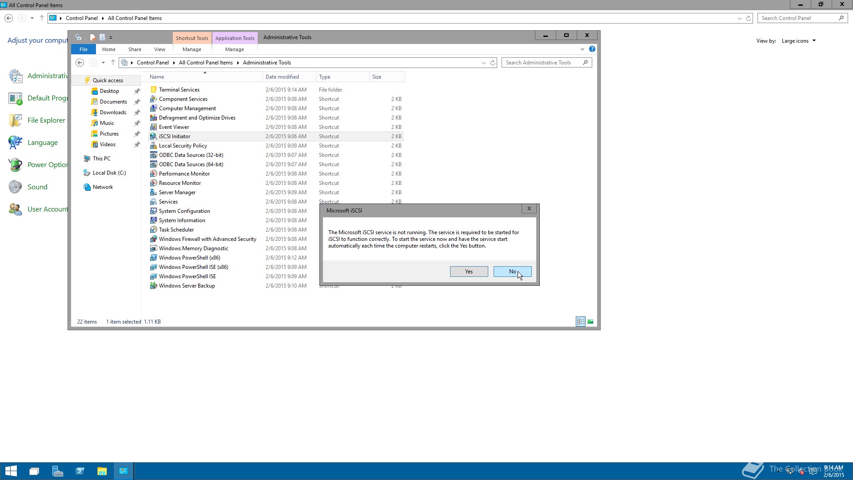The width and height of the screenshot is (853, 480).
Task: Open Downloads in the navigation pane
Action: [113, 112]
